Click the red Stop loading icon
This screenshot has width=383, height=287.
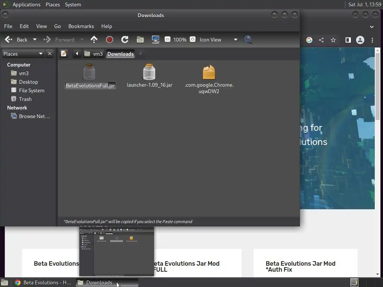pyautogui.click(x=110, y=40)
